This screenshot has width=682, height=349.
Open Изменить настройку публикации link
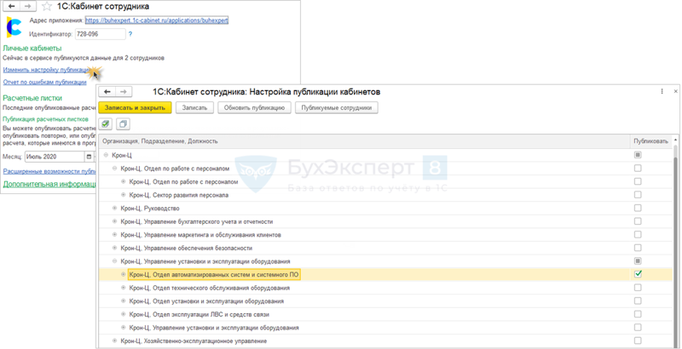[46, 70]
